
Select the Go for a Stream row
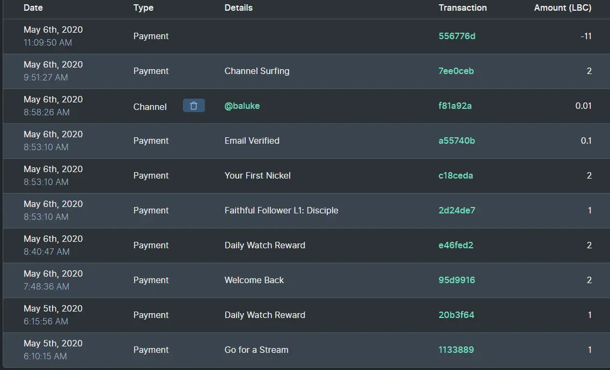306,350
